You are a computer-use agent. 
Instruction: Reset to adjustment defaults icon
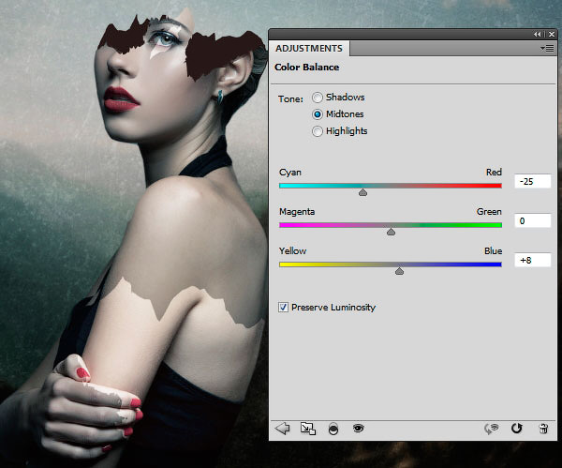tap(517, 429)
